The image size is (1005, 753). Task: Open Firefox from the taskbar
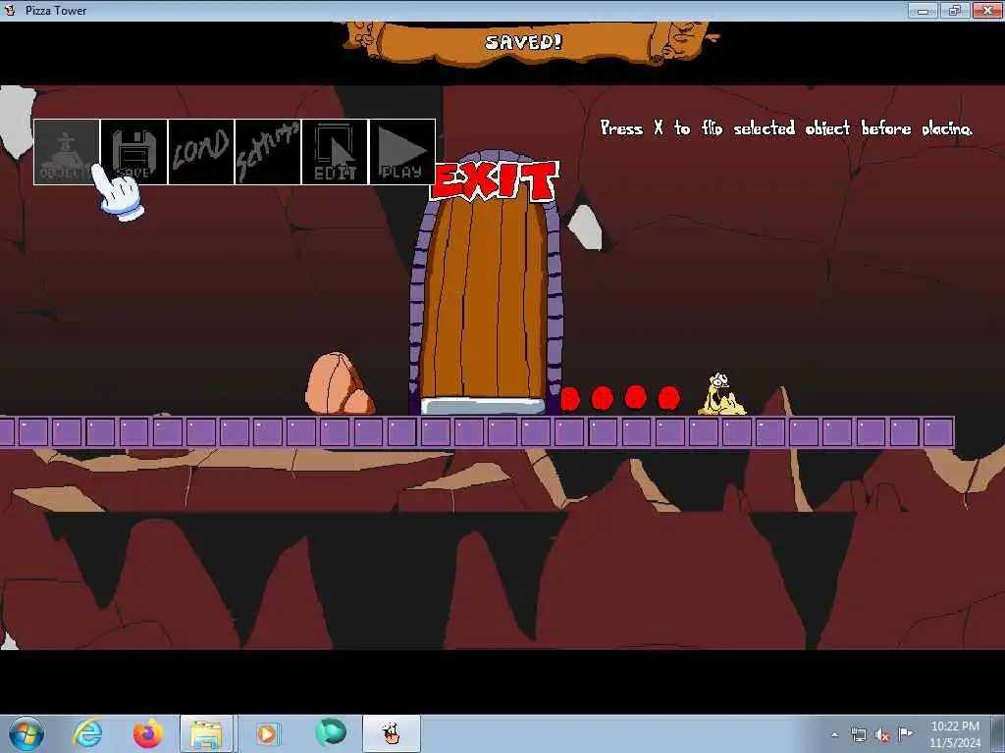148,733
